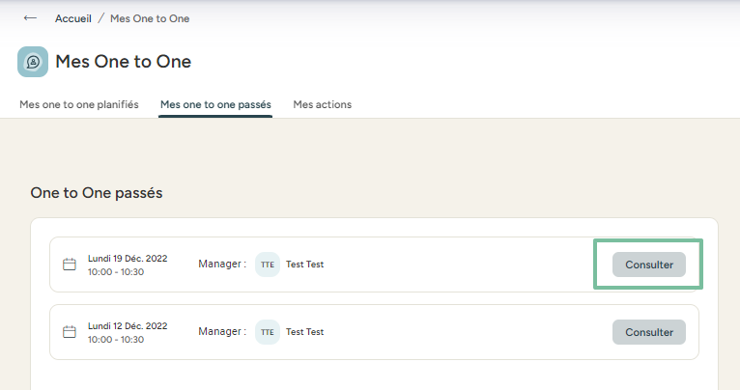Click the Lundi 19 Déc. 2022 date text
Viewport: 740px width, 390px height.
pos(128,258)
